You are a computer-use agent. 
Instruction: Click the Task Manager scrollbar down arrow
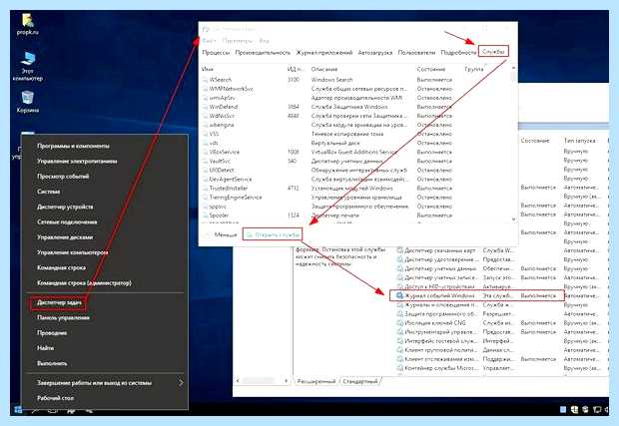tap(513, 219)
